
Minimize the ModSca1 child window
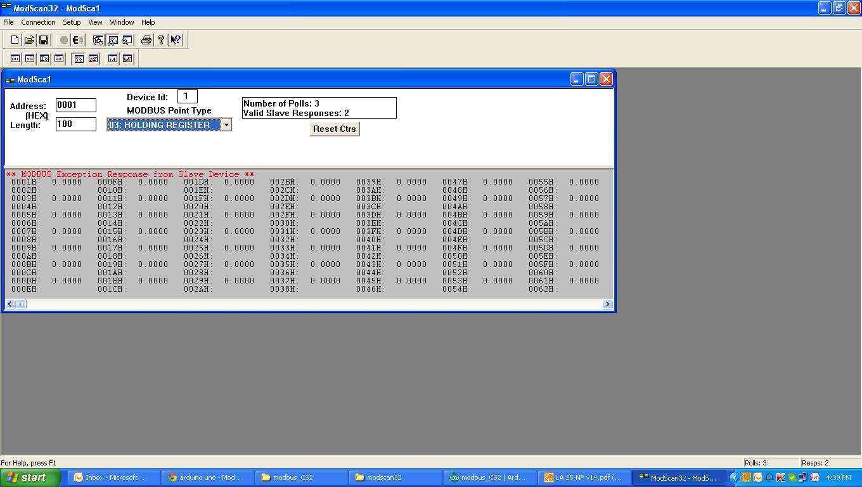pos(577,79)
